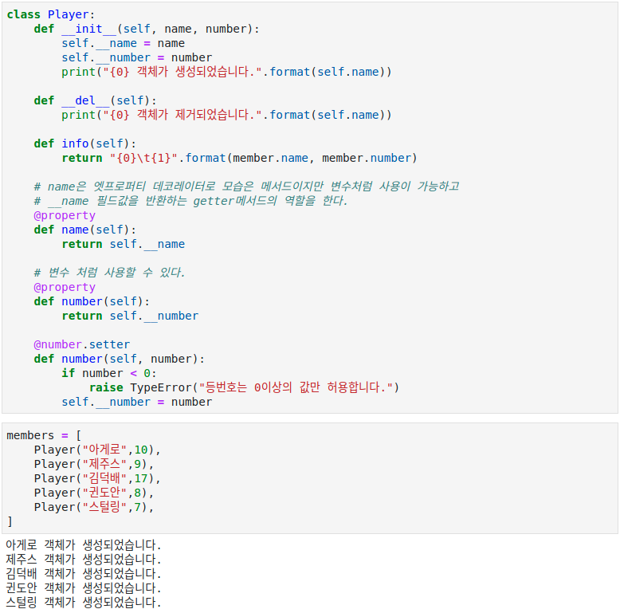Click the @property decorator above def number

click(65, 287)
